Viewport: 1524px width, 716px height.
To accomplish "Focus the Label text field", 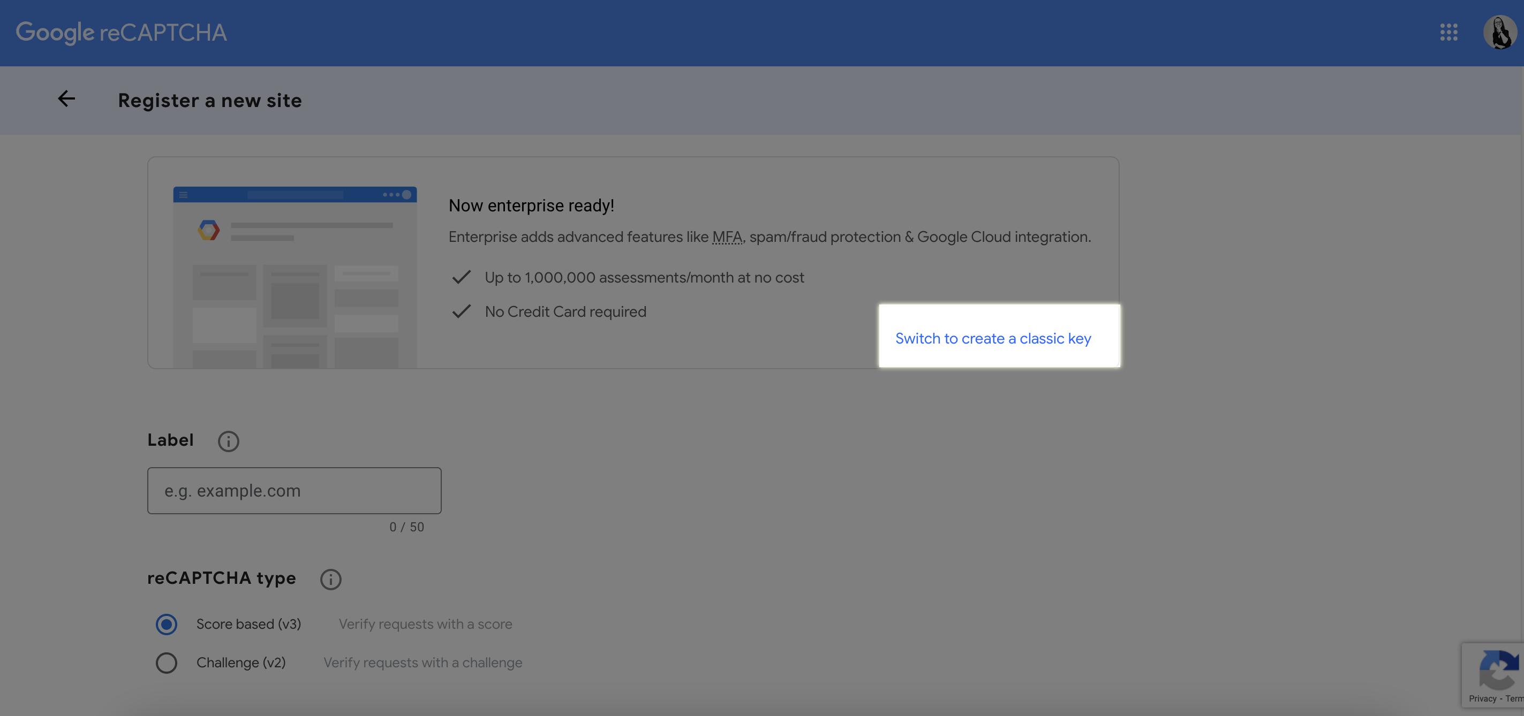I will pos(294,491).
